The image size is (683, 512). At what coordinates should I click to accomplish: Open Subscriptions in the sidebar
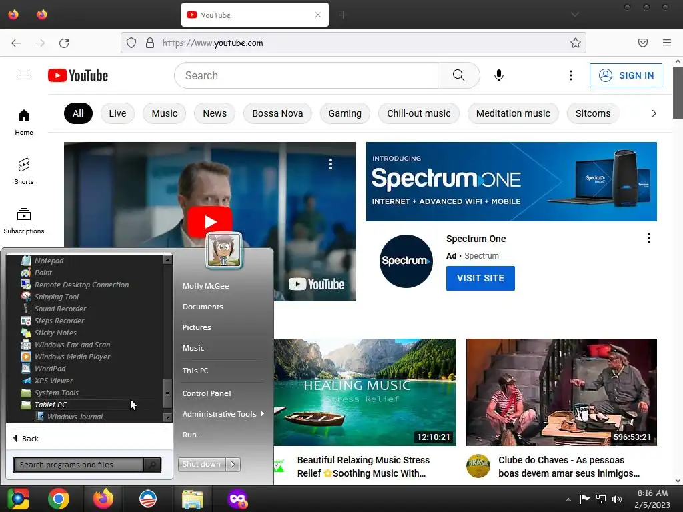24,221
